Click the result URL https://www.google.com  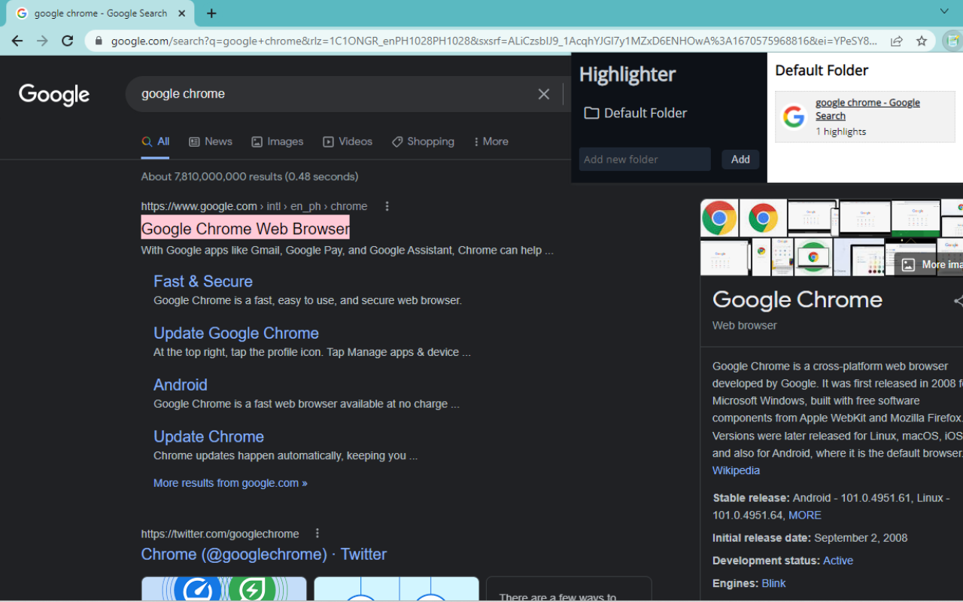pos(199,206)
